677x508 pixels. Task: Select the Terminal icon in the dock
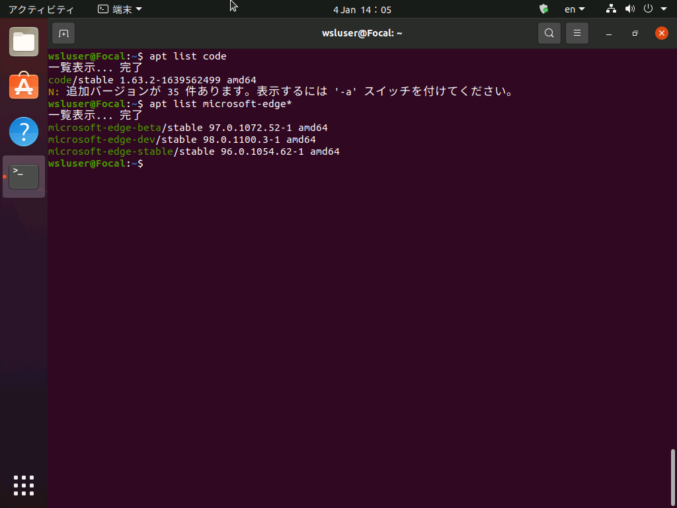pyautogui.click(x=24, y=176)
